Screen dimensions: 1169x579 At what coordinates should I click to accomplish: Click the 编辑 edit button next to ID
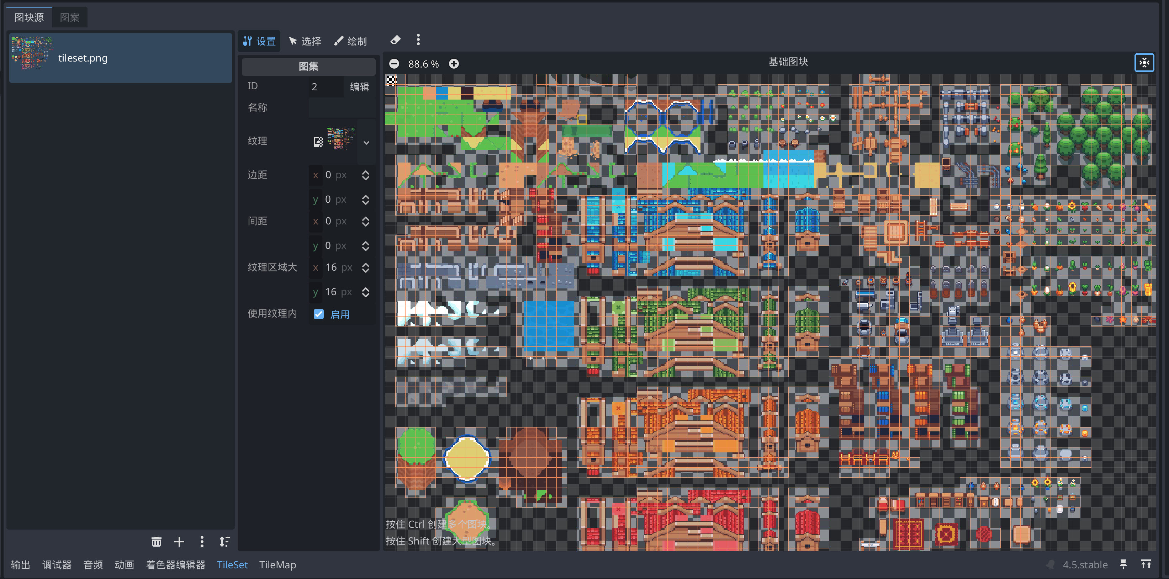[359, 87]
